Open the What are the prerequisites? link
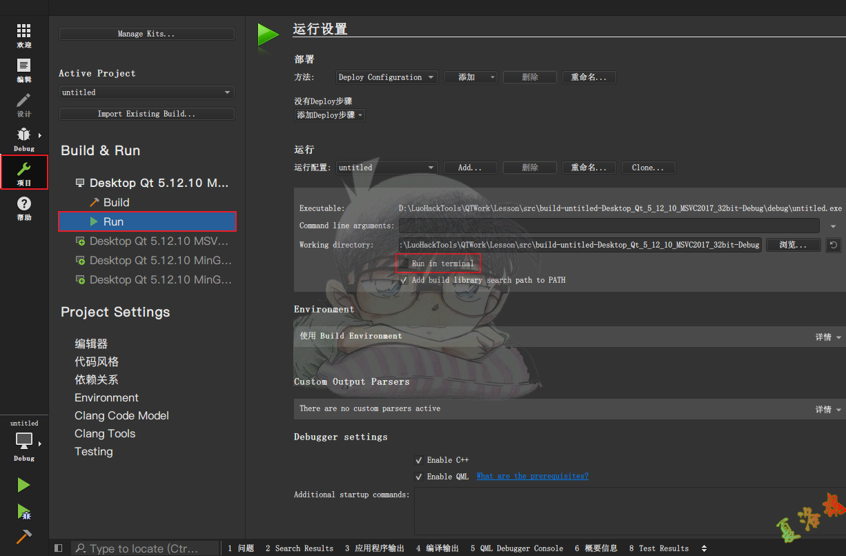Screen dimensions: 846x556 (x=532, y=476)
